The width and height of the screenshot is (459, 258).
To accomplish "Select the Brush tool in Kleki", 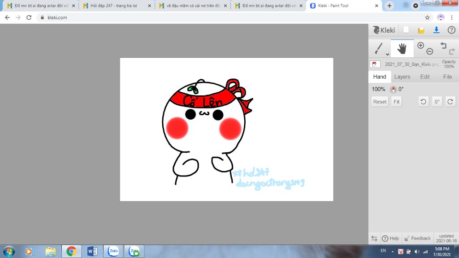I will (x=379, y=48).
